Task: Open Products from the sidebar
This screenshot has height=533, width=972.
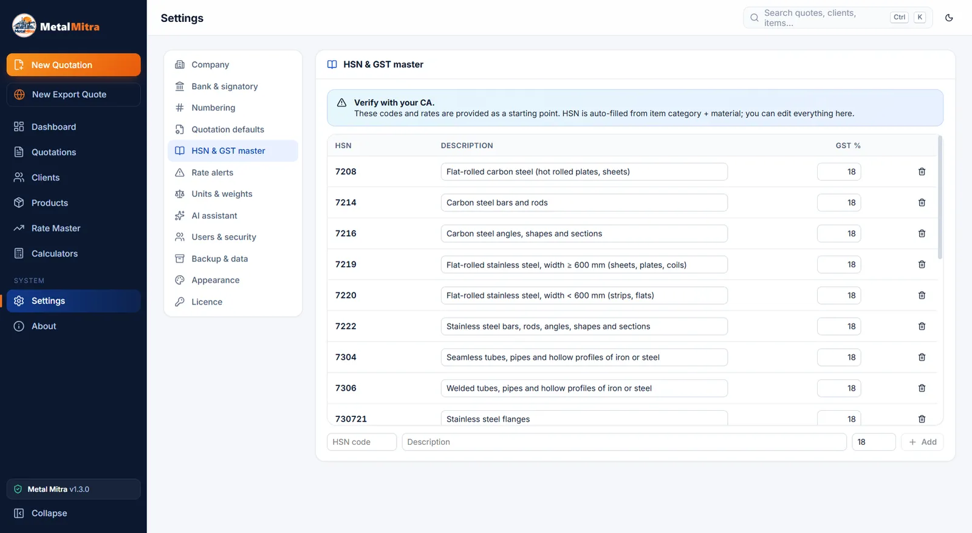Action: (74, 203)
